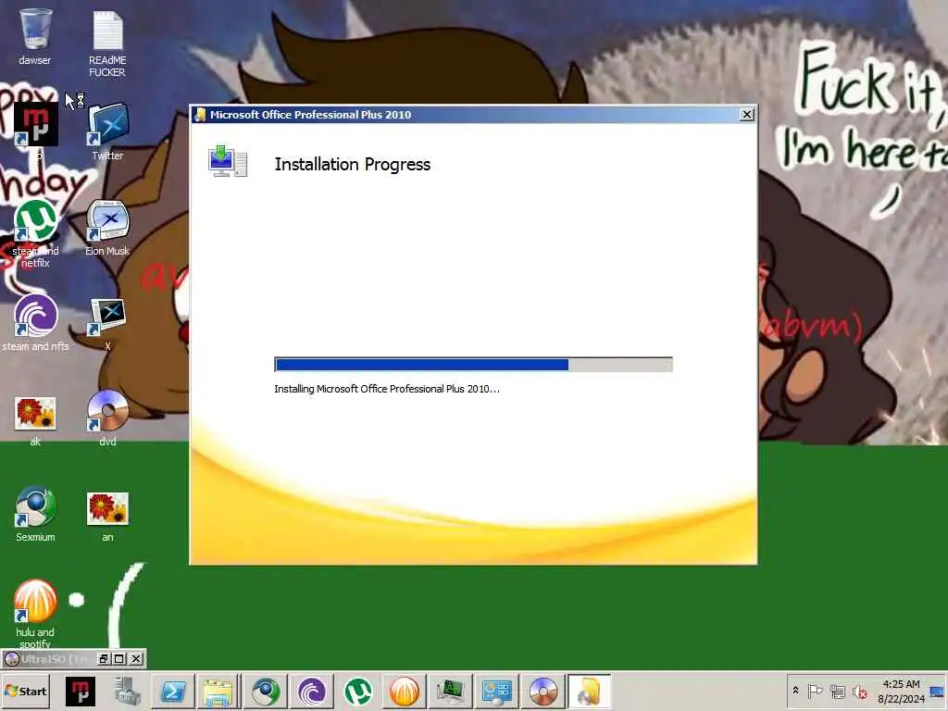Viewport: 948px width, 711px height.
Task: Close the minimized UltraISO window
Action: click(x=136, y=659)
